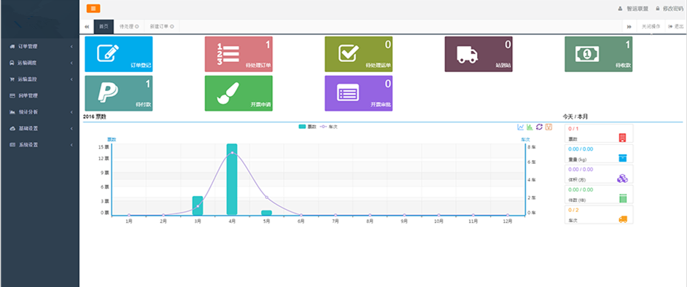Close the 新建订单 tab via its circle icon
687x287 pixels.
pos(172,27)
